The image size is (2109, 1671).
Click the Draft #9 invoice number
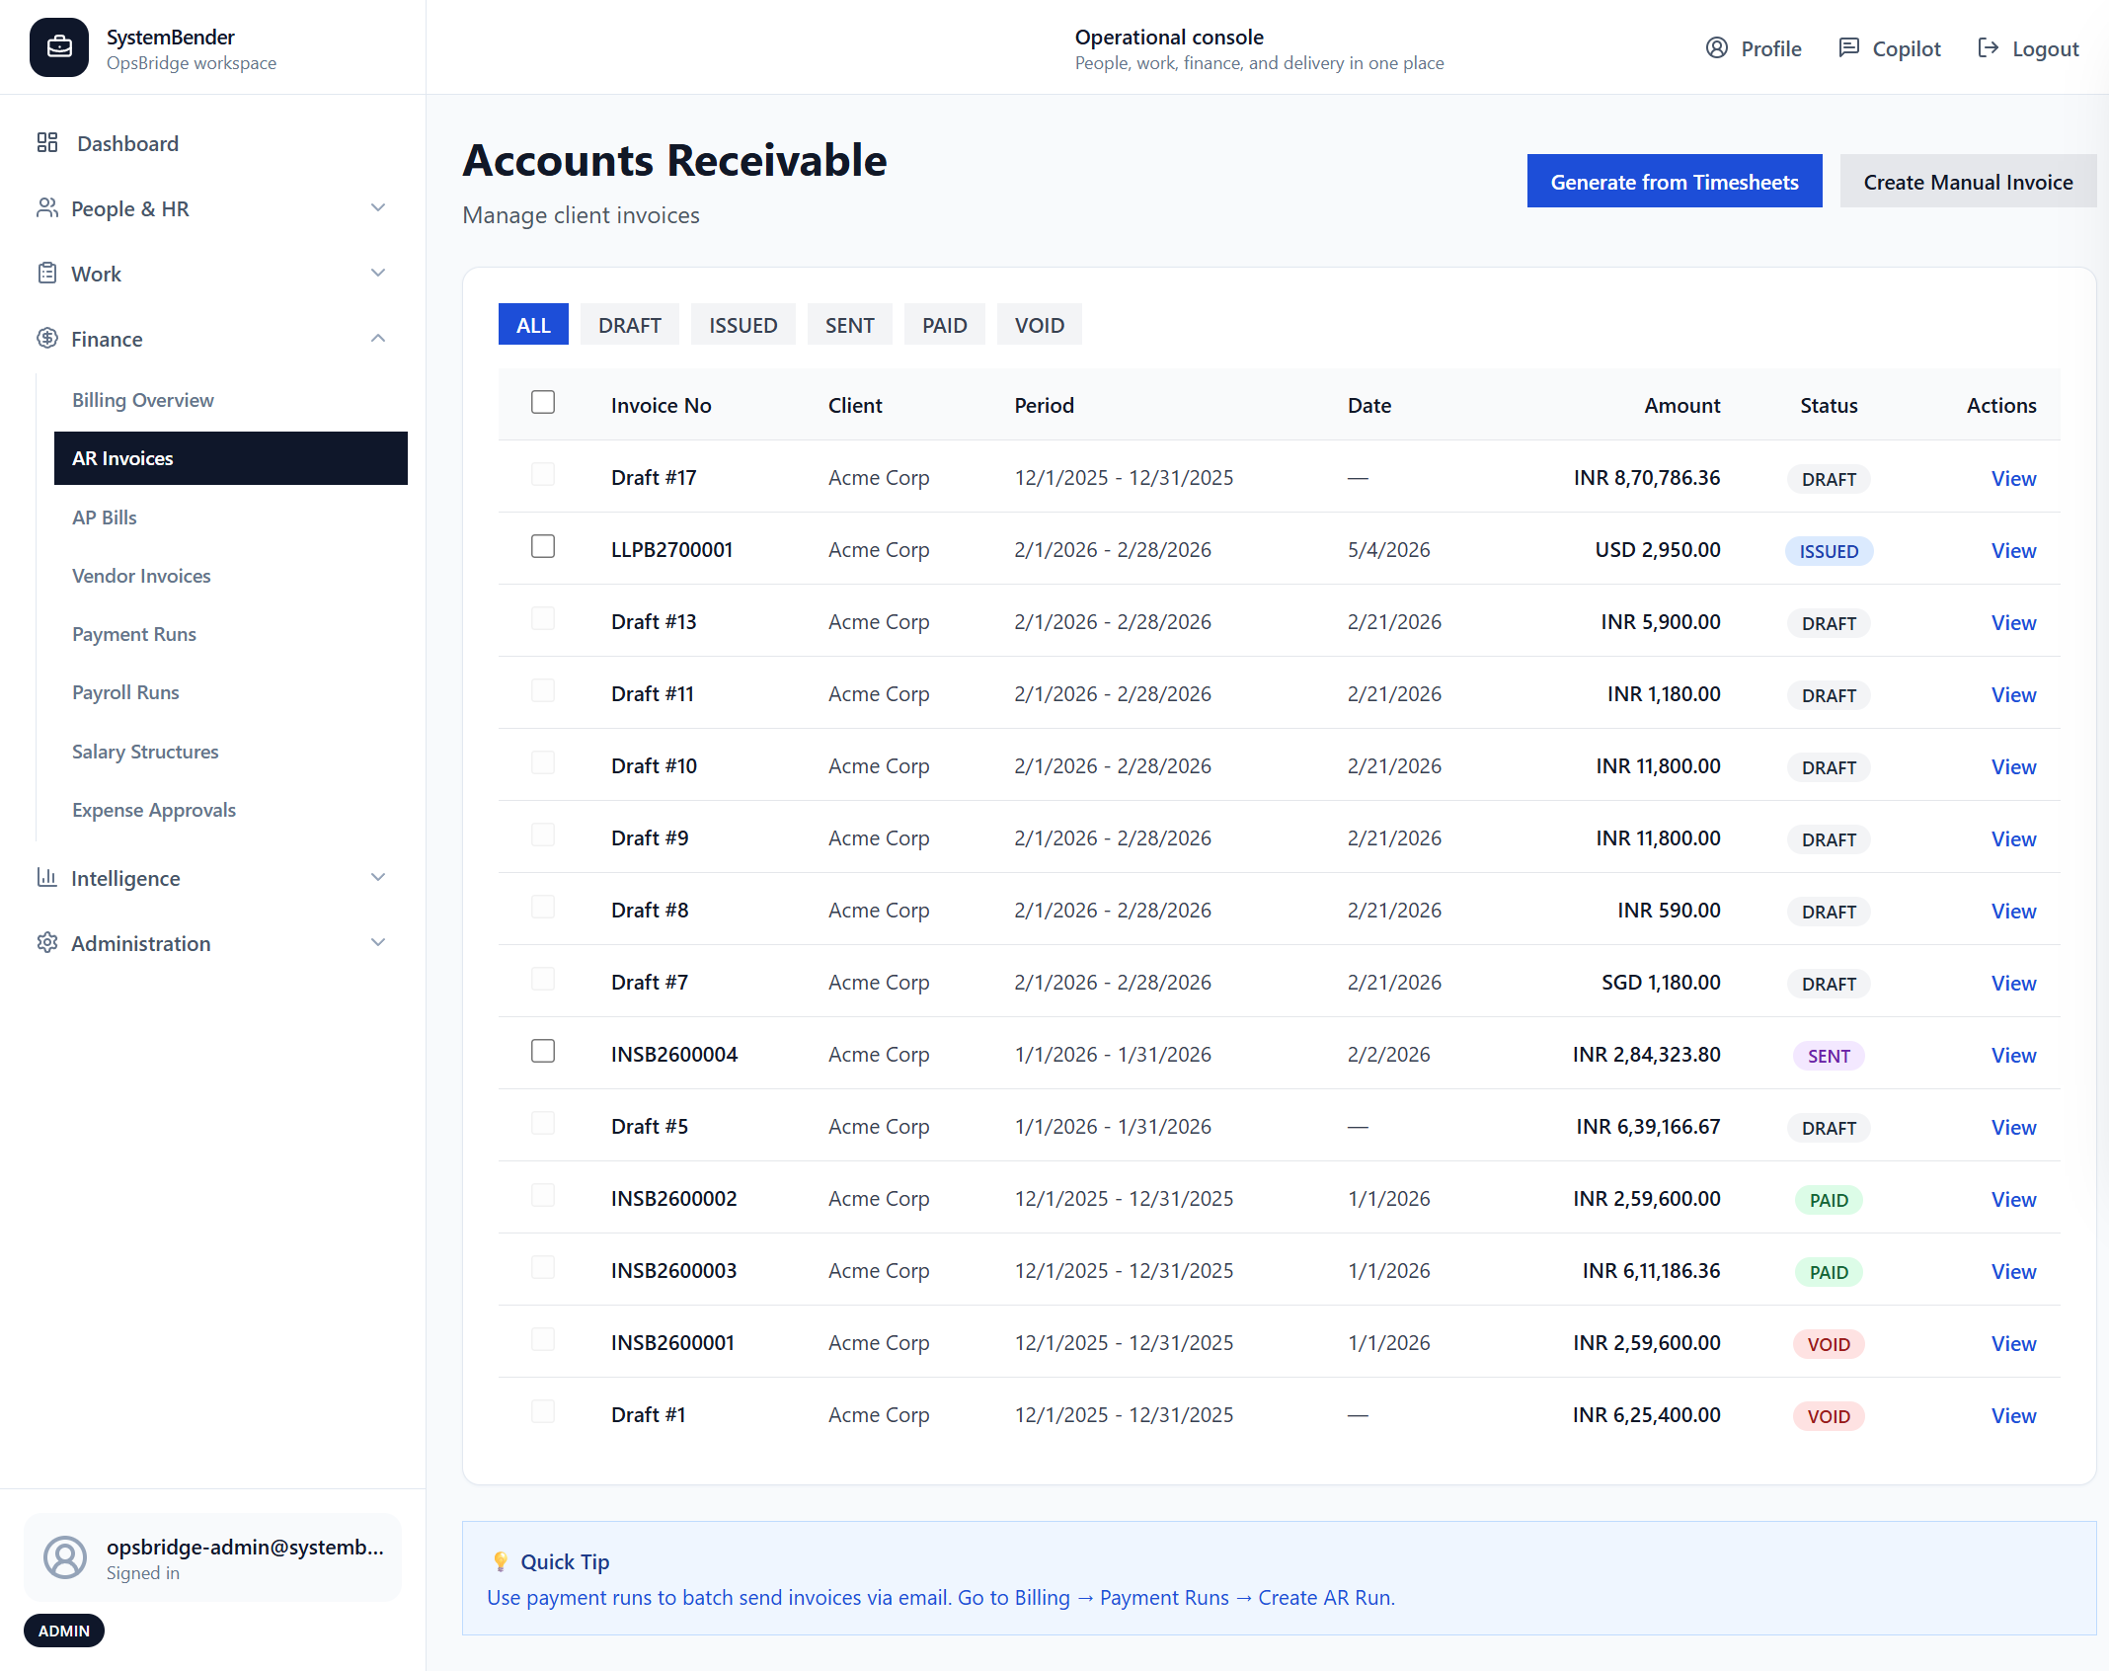[x=650, y=837]
